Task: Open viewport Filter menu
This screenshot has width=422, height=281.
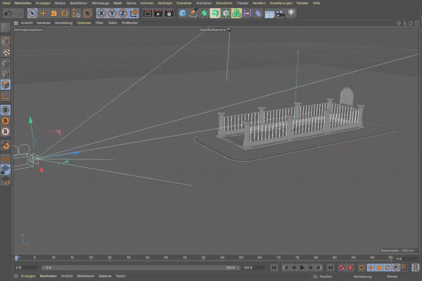Action: (x=99, y=23)
